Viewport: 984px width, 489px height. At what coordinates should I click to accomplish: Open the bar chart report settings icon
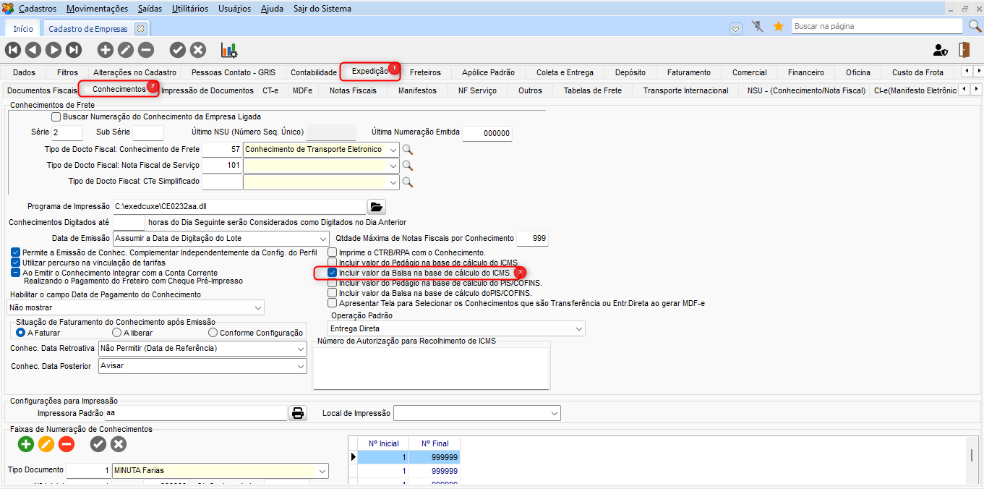coord(229,50)
